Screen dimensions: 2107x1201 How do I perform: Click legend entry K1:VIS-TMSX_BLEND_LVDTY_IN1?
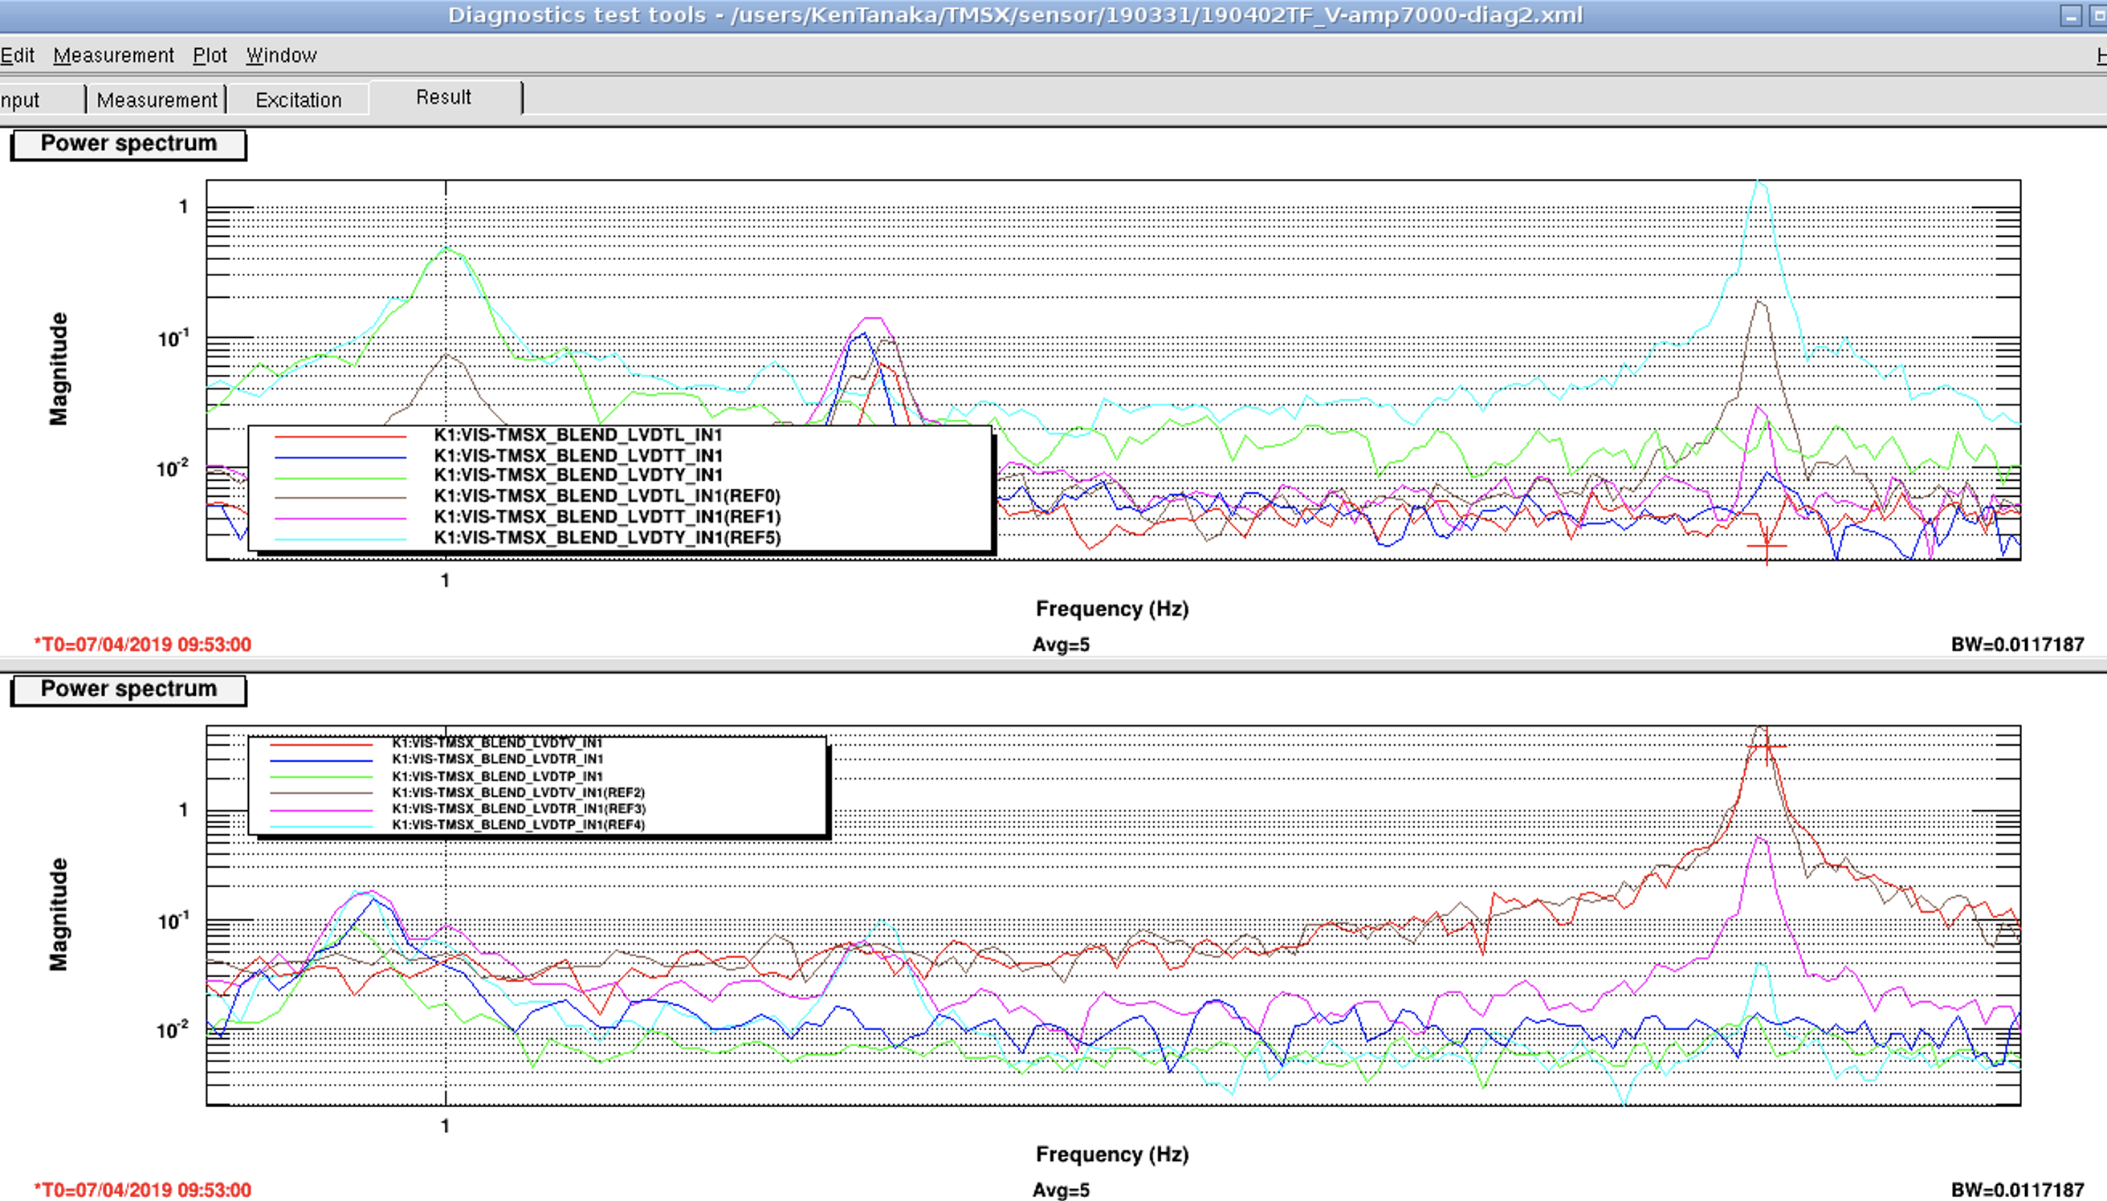pyautogui.click(x=577, y=475)
